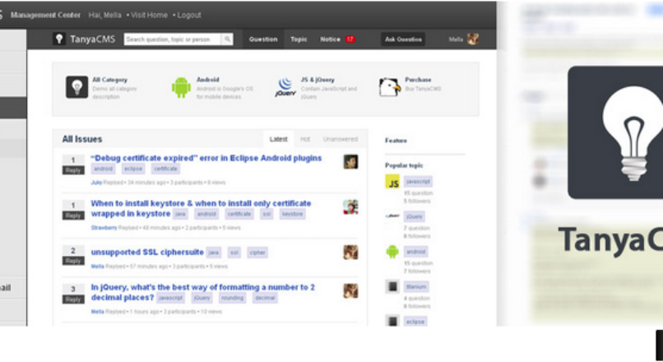Click the All Category title text

(x=110, y=80)
